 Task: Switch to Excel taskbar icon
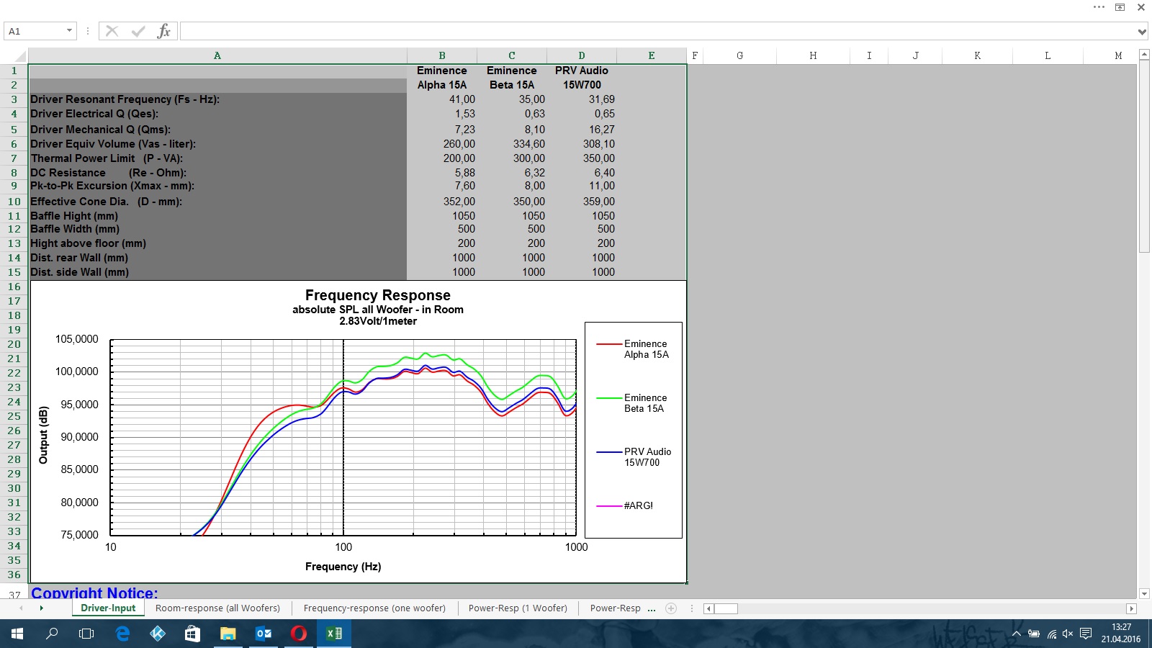click(334, 634)
